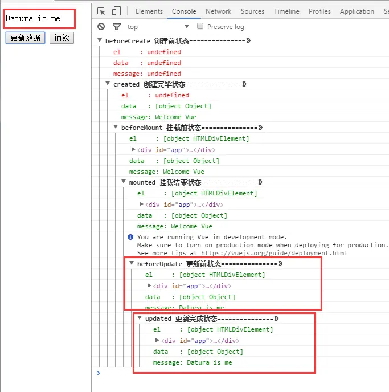Click 'message: Welcome Vue' under mounted
Image resolution: width=389 pixels, height=392 pixels.
(175, 227)
